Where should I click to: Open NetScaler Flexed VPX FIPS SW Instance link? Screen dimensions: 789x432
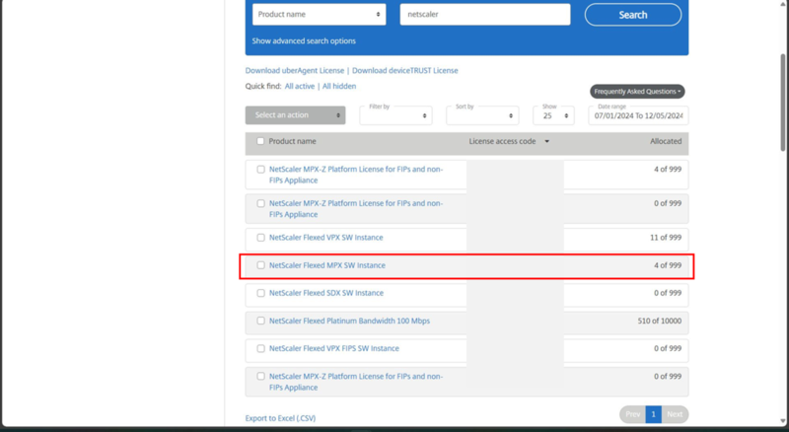[x=334, y=348]
